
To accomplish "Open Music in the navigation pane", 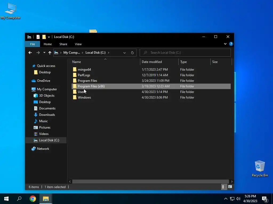I will click(43, 121).
